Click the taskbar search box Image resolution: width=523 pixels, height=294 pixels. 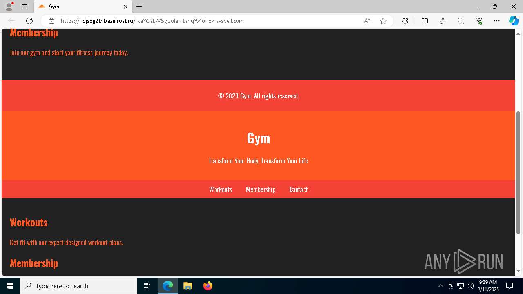click(x=78, y=286)
